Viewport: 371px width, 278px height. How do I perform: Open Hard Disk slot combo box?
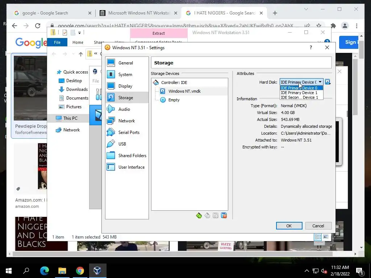[x=301, y=82]
